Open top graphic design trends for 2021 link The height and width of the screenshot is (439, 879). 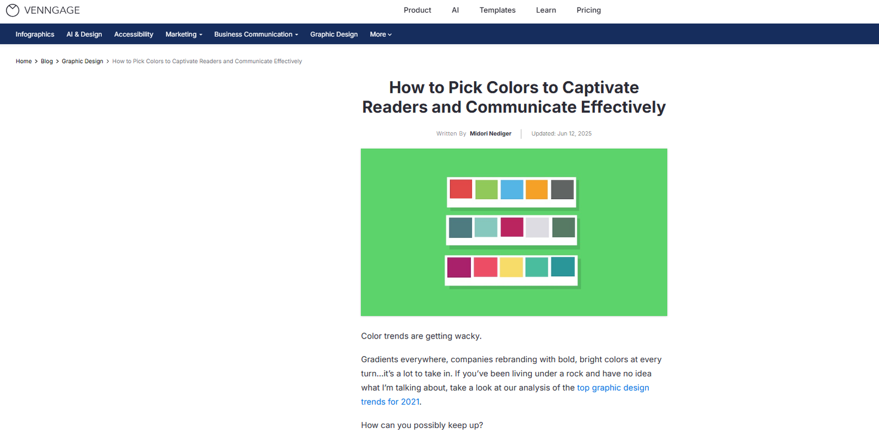point(505,395)
